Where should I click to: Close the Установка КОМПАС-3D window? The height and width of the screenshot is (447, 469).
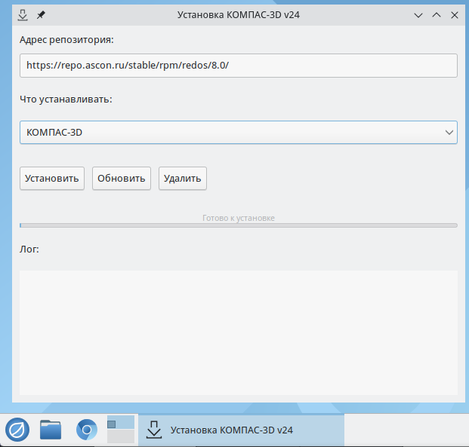[x=454, y=14]
